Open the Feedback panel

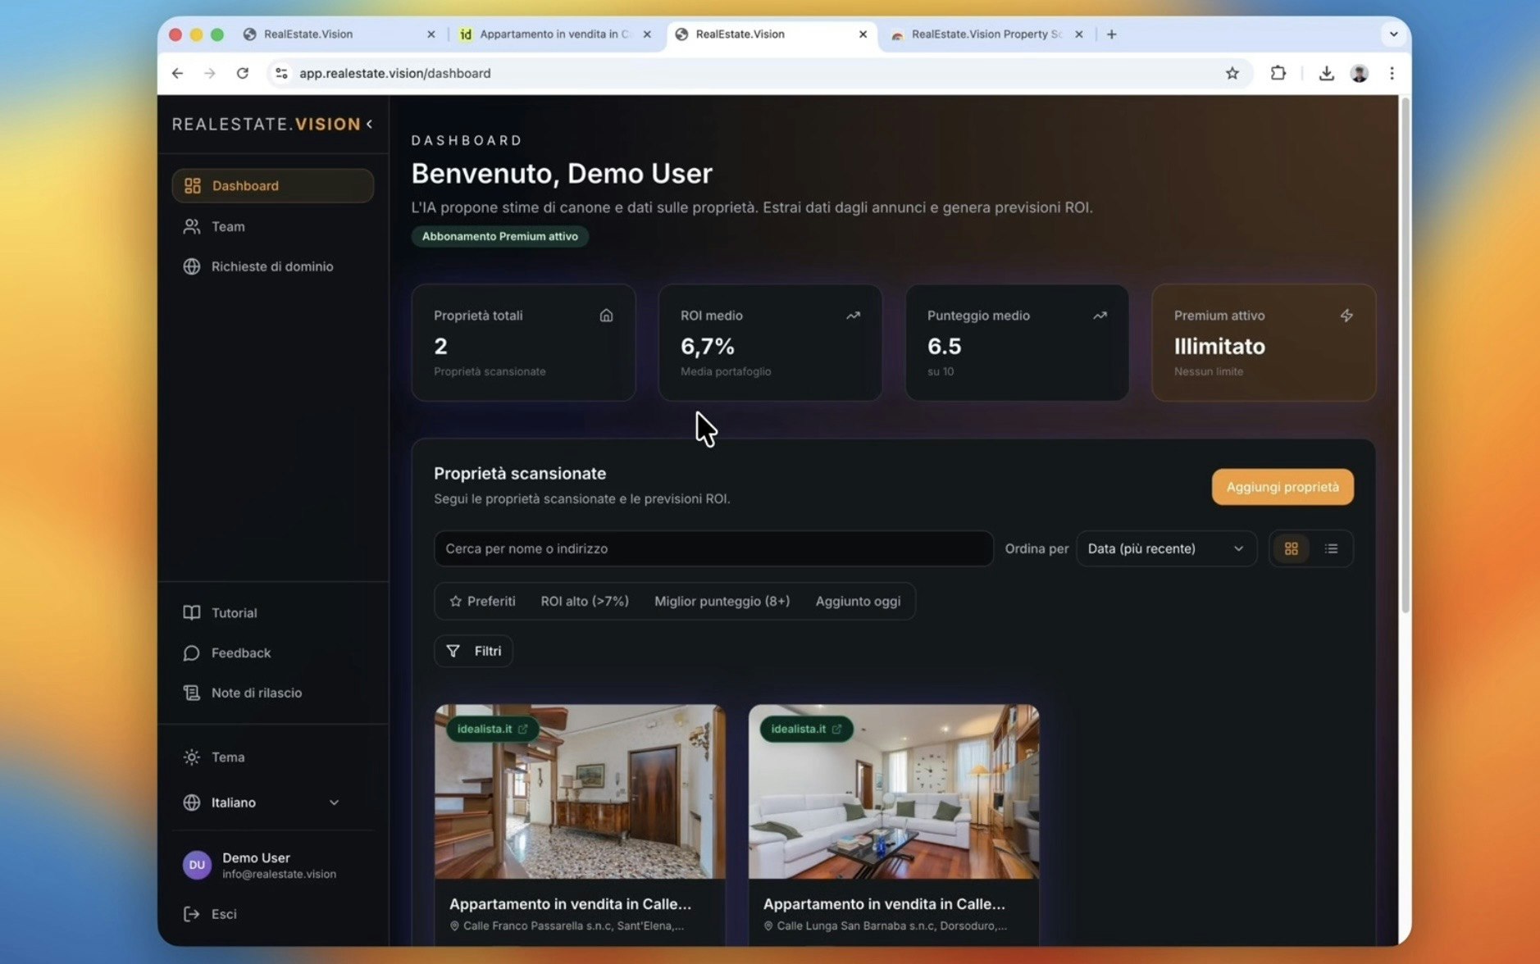240,653
